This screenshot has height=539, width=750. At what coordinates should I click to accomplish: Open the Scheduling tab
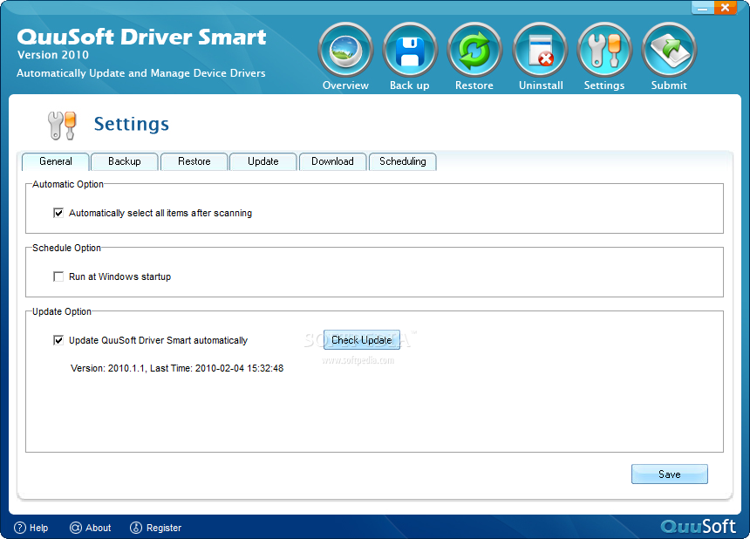(x=403, y=161)
